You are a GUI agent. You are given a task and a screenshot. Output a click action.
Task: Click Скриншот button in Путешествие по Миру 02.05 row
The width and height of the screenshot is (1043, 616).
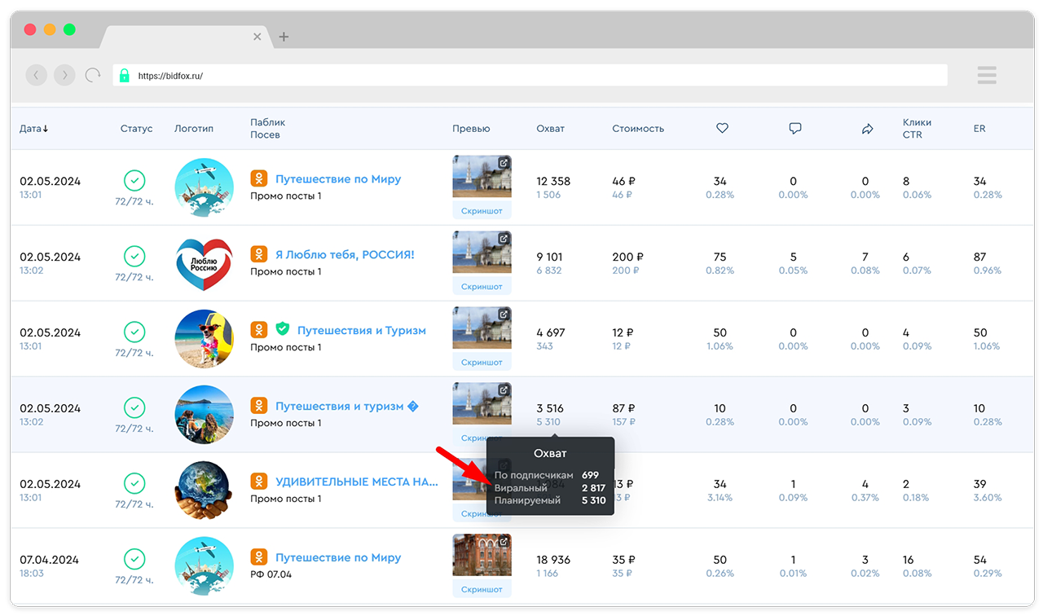[x=482, y=210]
